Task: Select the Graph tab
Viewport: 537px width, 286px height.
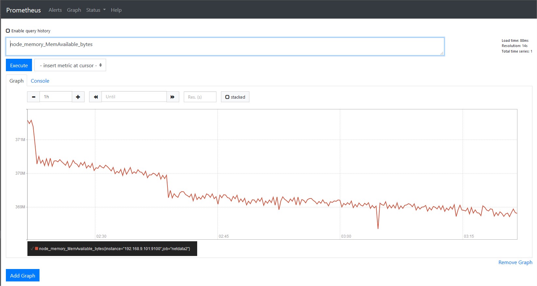Action: click(16, 81)
